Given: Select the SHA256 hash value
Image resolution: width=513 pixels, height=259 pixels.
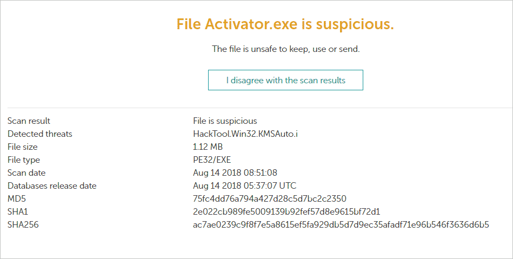Looking at the screenshot, I should [341, 224].
